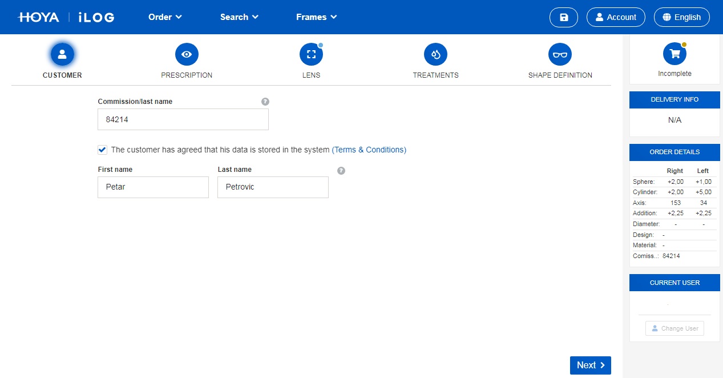
Task: Click the HOYA iLOG logo
Action: pyautogui.click(x=66, y=17)
